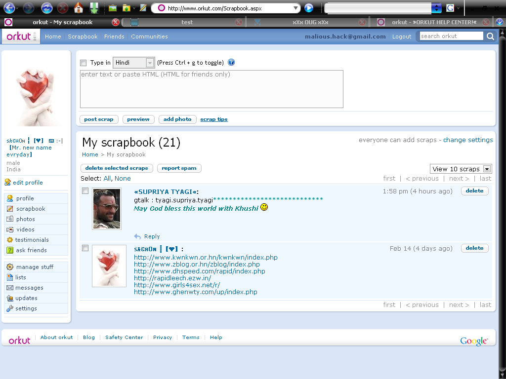This screenshot has height=379, width=506.
Task: Click the 'search orkut' input field
Action: [x=452, y=36]
